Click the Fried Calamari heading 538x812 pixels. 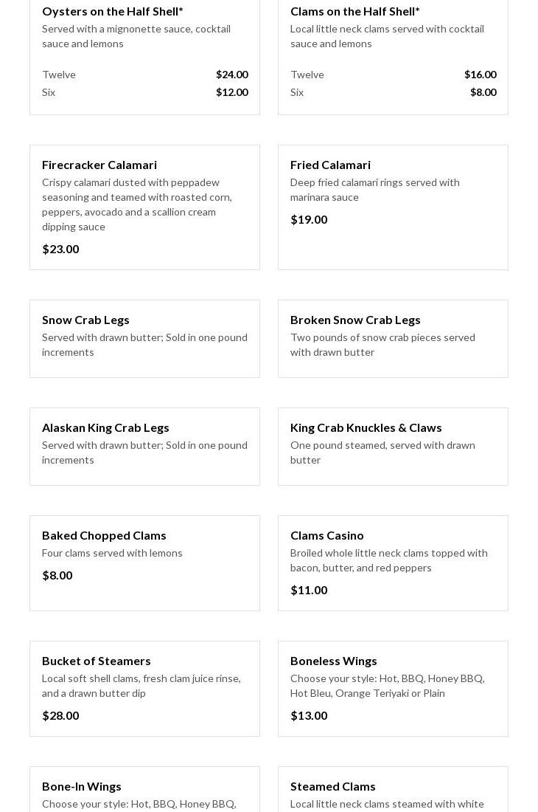pyautogui.click(x=330, y=165)
